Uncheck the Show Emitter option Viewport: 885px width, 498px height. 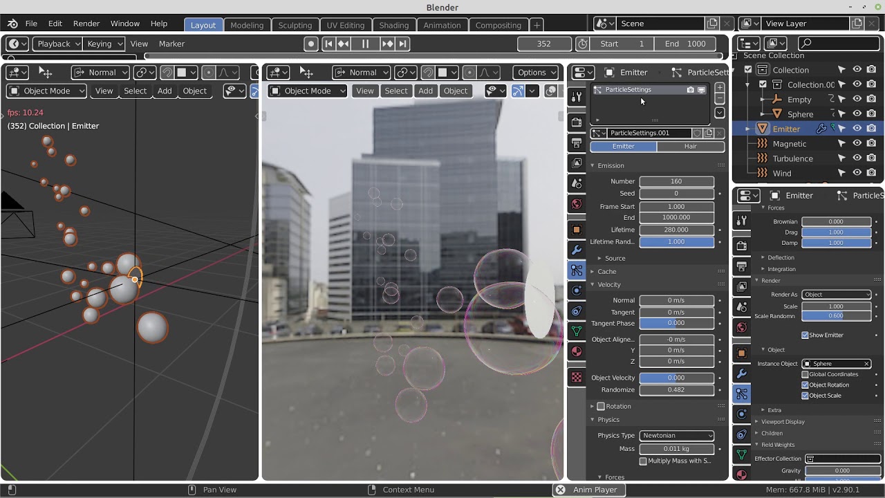pyautogui.click(x=805, y=335)
